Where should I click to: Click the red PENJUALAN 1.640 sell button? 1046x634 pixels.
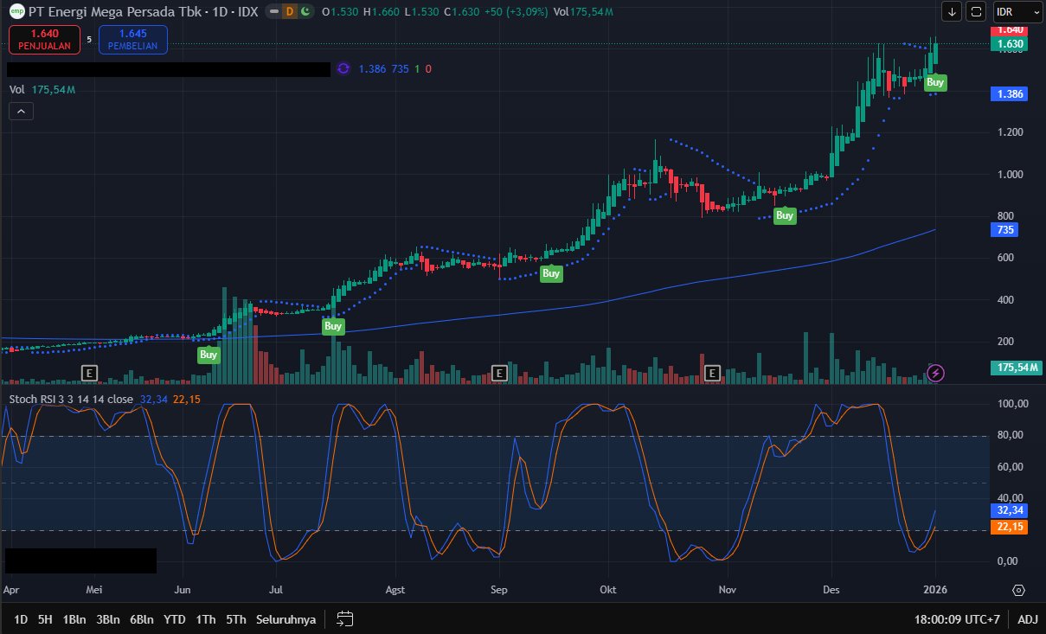click(x=44, y=39)
